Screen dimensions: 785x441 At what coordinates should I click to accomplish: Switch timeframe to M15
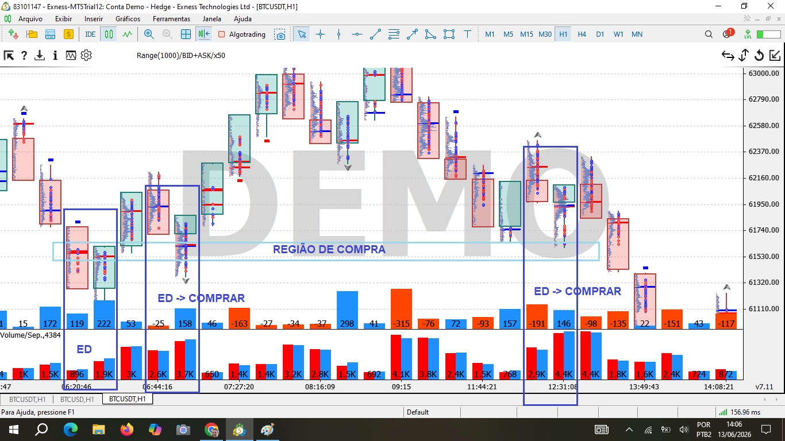[526, 34]
